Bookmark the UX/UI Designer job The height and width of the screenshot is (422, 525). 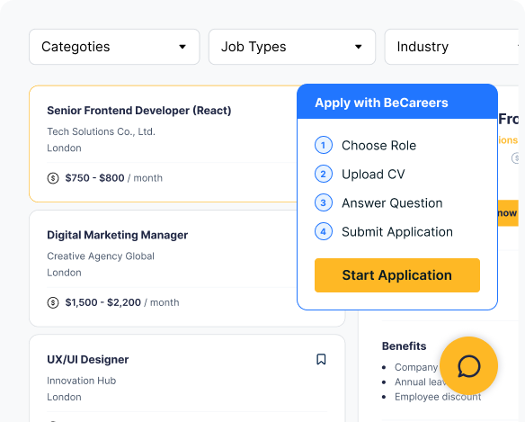pos(321,359)
